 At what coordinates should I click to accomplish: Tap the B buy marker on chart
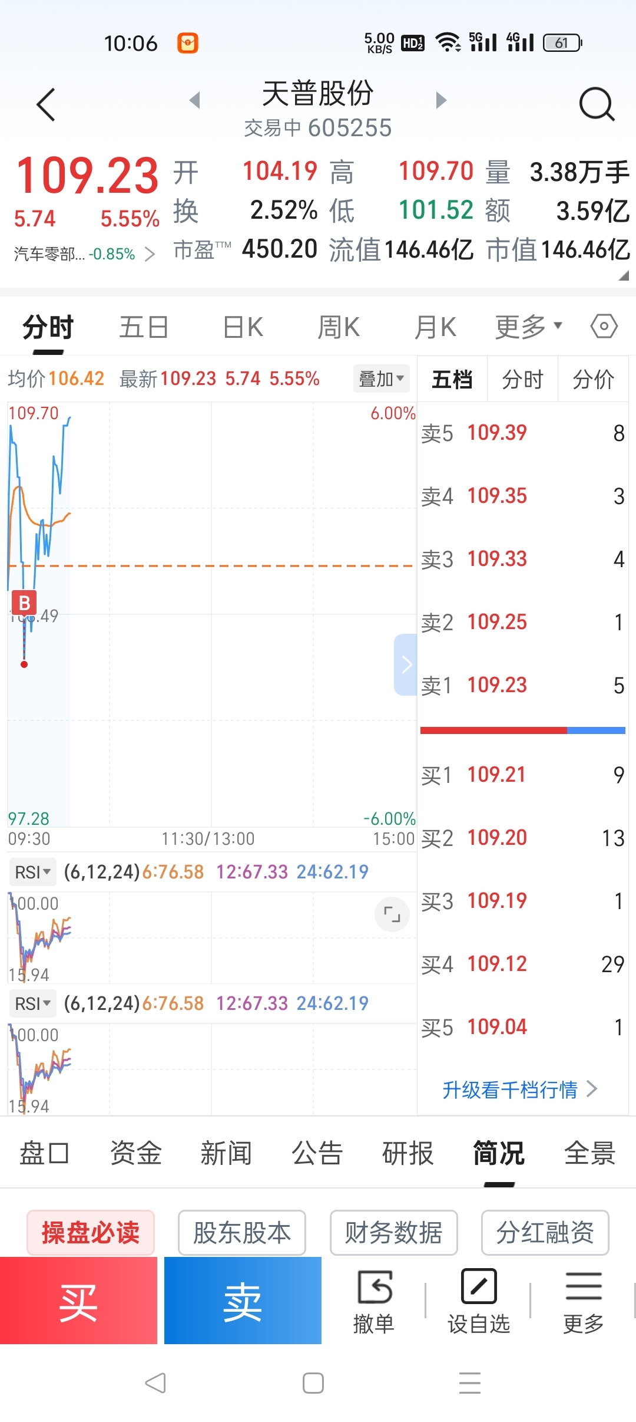click(x=24, y=603)
